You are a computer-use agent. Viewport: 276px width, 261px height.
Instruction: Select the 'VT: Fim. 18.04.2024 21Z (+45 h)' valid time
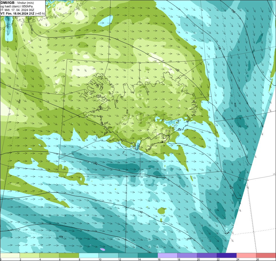23,14
